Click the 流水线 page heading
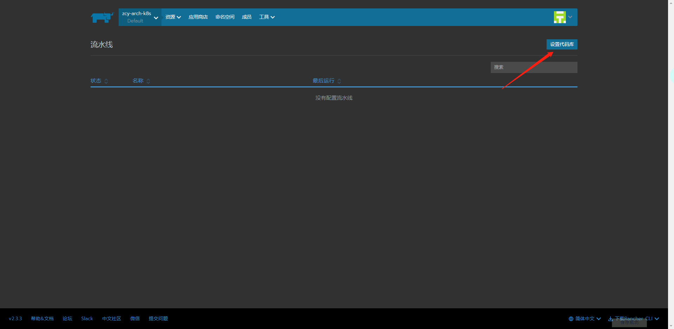 click(x=102, y=45)
